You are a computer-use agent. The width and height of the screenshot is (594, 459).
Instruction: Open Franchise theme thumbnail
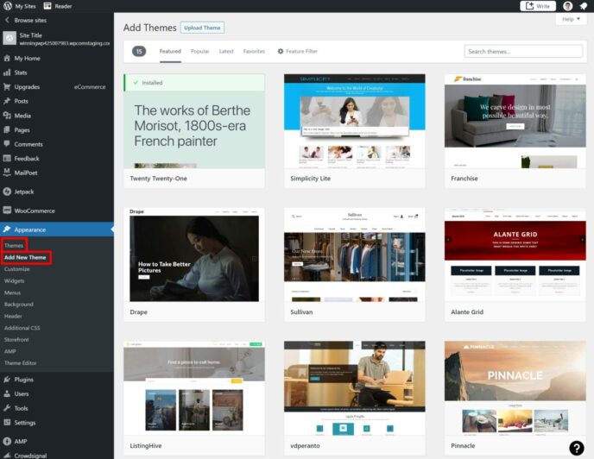515,121
